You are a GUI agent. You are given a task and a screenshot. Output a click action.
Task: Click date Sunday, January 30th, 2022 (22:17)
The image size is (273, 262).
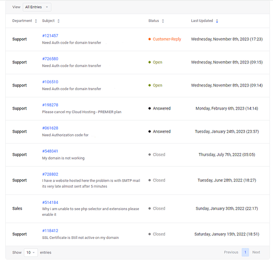[x=227, y=209]
